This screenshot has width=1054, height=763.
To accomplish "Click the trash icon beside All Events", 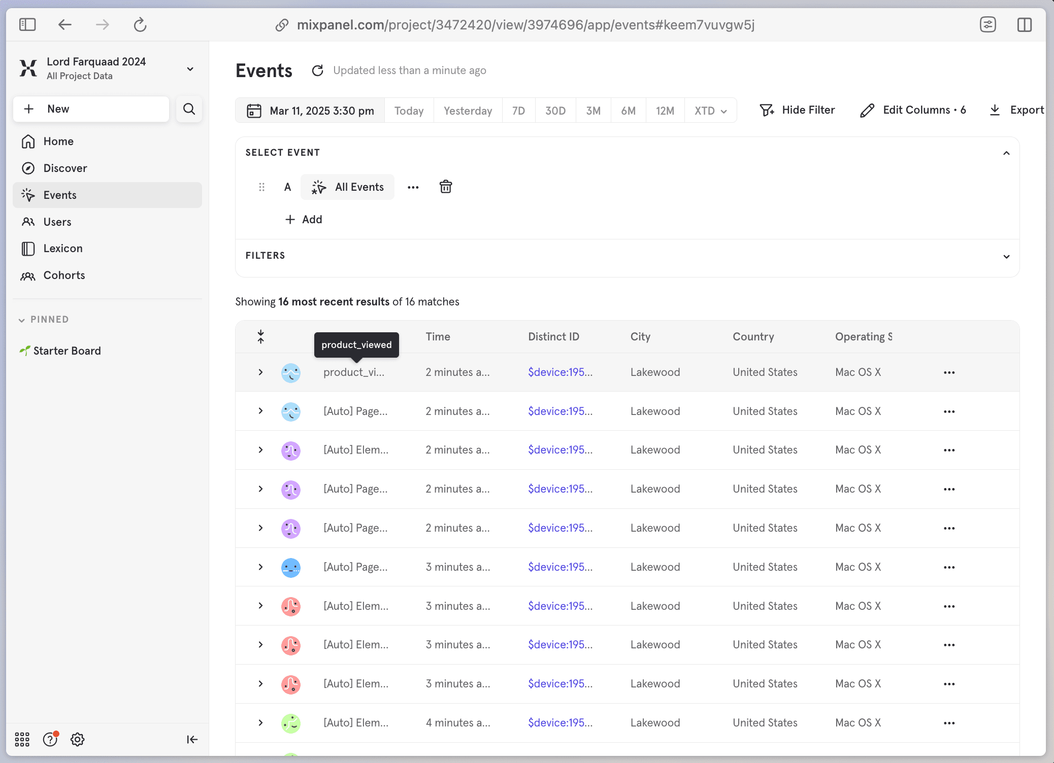I will pos(445,187).
